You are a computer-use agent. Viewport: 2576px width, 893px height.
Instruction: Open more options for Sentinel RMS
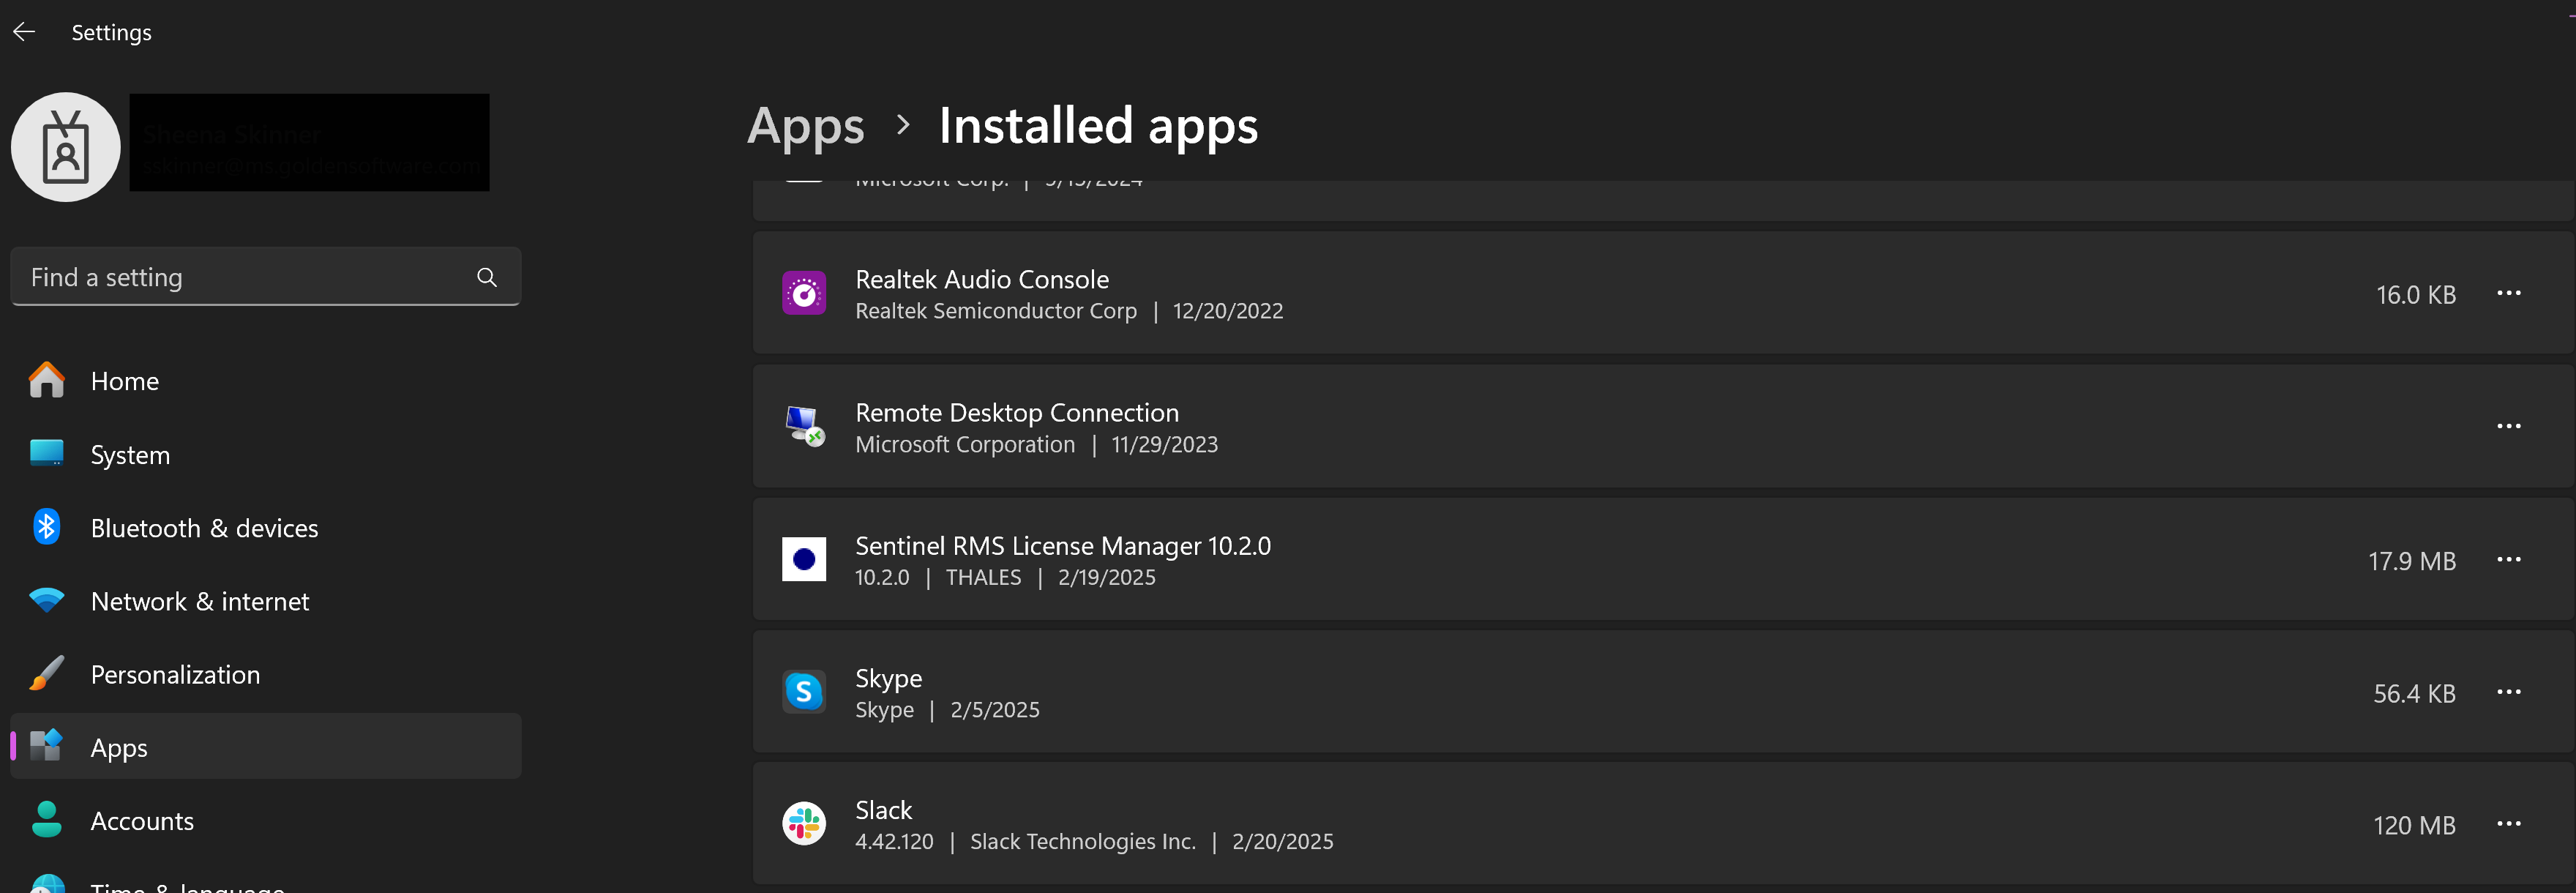click(x=2508, y=559)
